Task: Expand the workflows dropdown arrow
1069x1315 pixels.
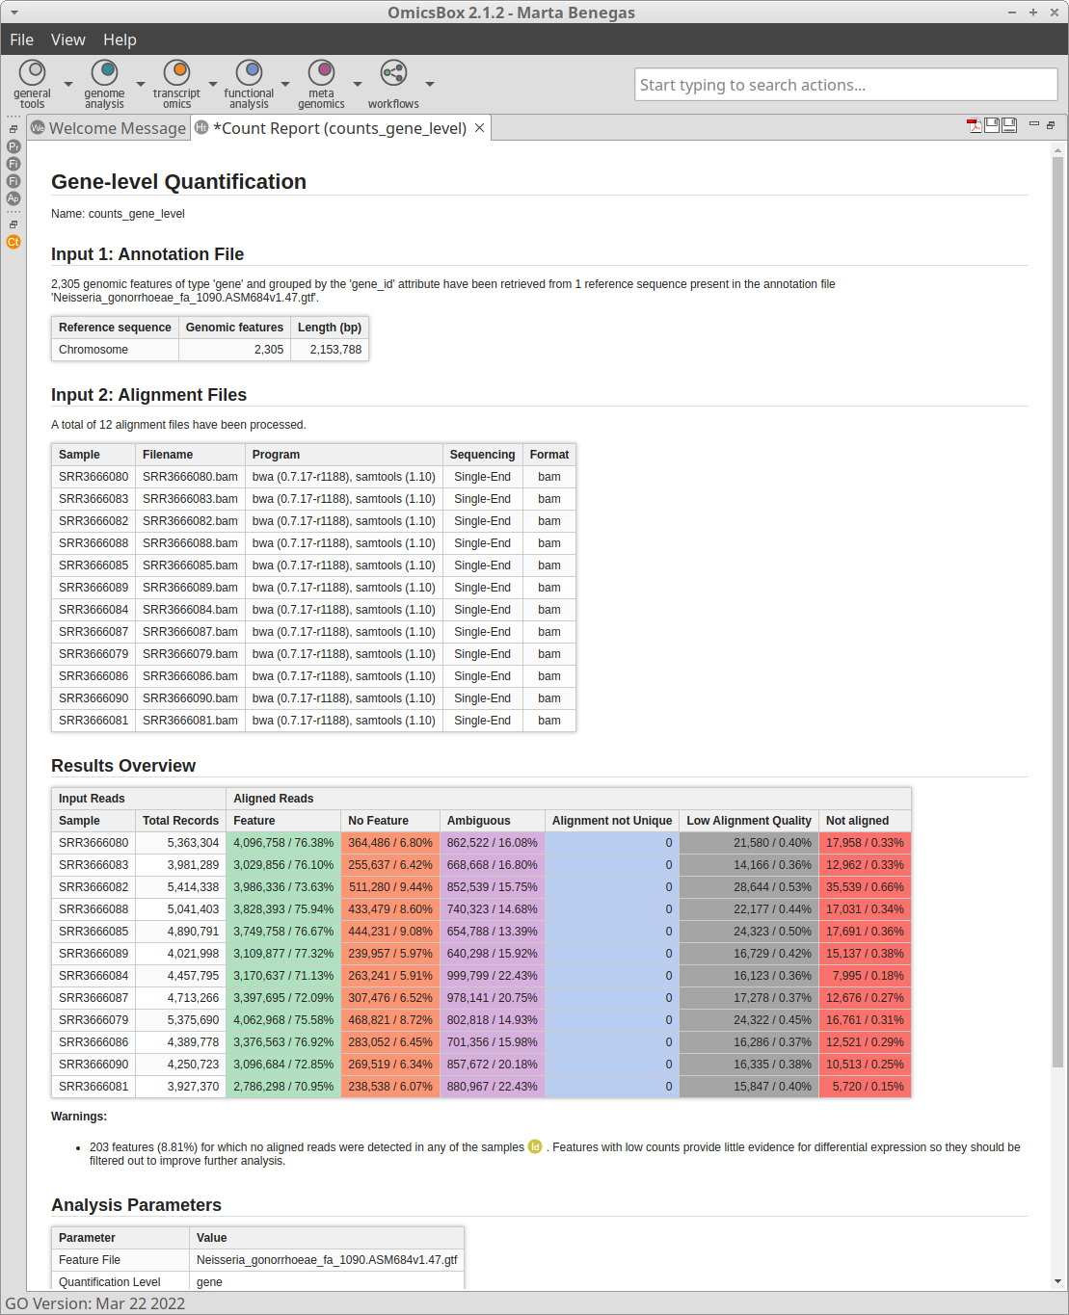Action: click(x=430, y=84)
